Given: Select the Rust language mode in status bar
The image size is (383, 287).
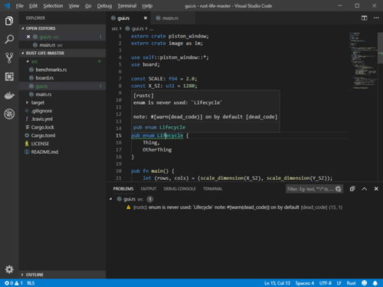Looking at the screenshot, I should tap(351, 283).
